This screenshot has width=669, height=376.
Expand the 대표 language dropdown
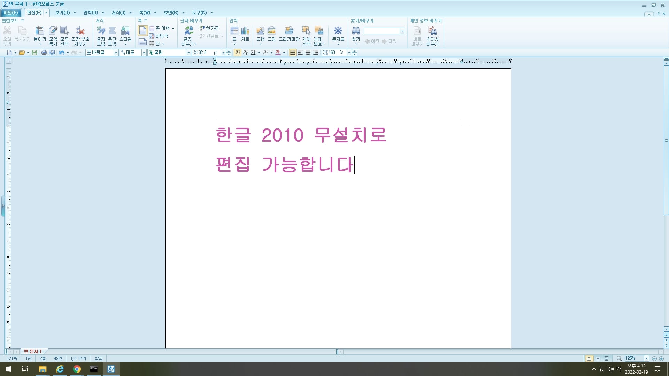click(144, 53)
